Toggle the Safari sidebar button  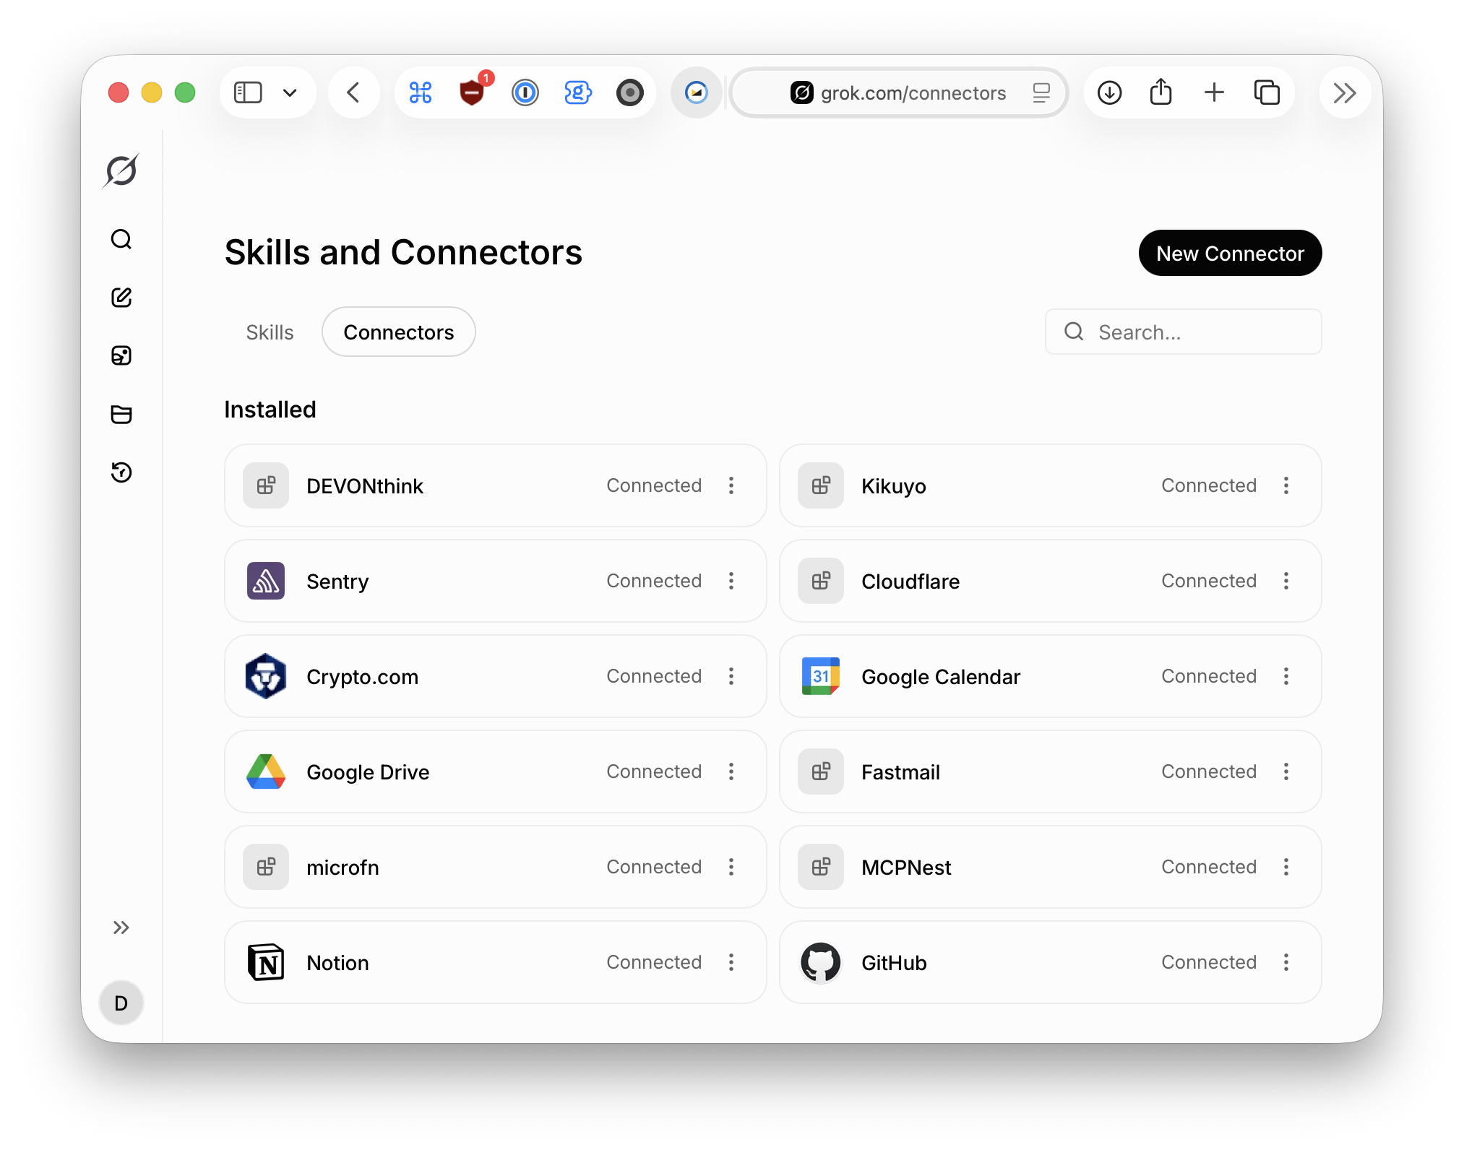(248, 92)
